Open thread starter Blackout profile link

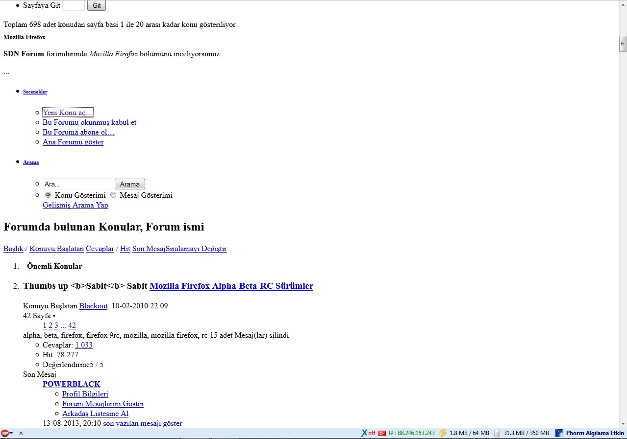[93, 306]
